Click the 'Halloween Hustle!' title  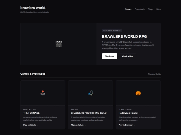click(x=128, y=113)
